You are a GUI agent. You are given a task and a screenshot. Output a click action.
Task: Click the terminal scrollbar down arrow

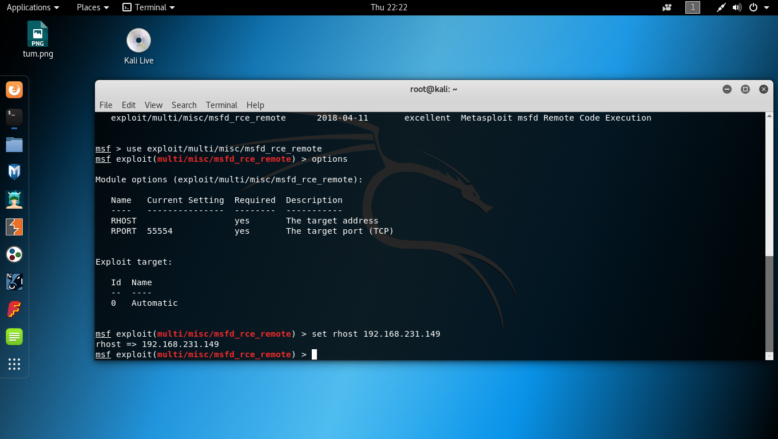click(x=769, y=356)
